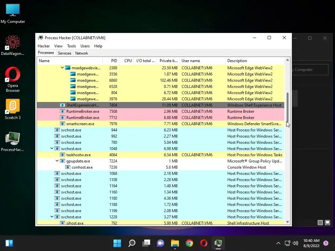Sort by the Name column header
Viewport: 335px width, 251px height.
[x=70, y=60]
